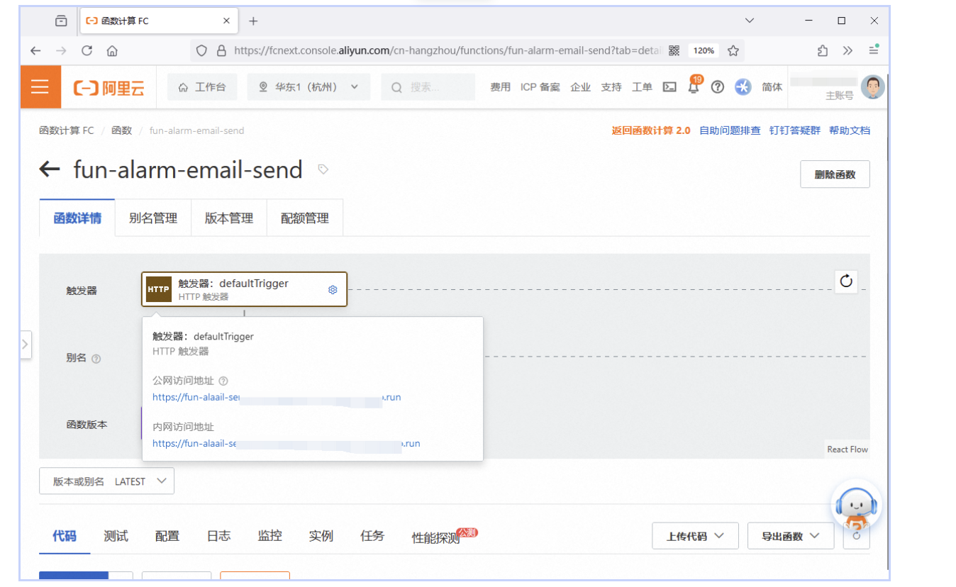Select the 日志 tab
The width and height of the screenshot is (956, 587).
coord(218,536)
